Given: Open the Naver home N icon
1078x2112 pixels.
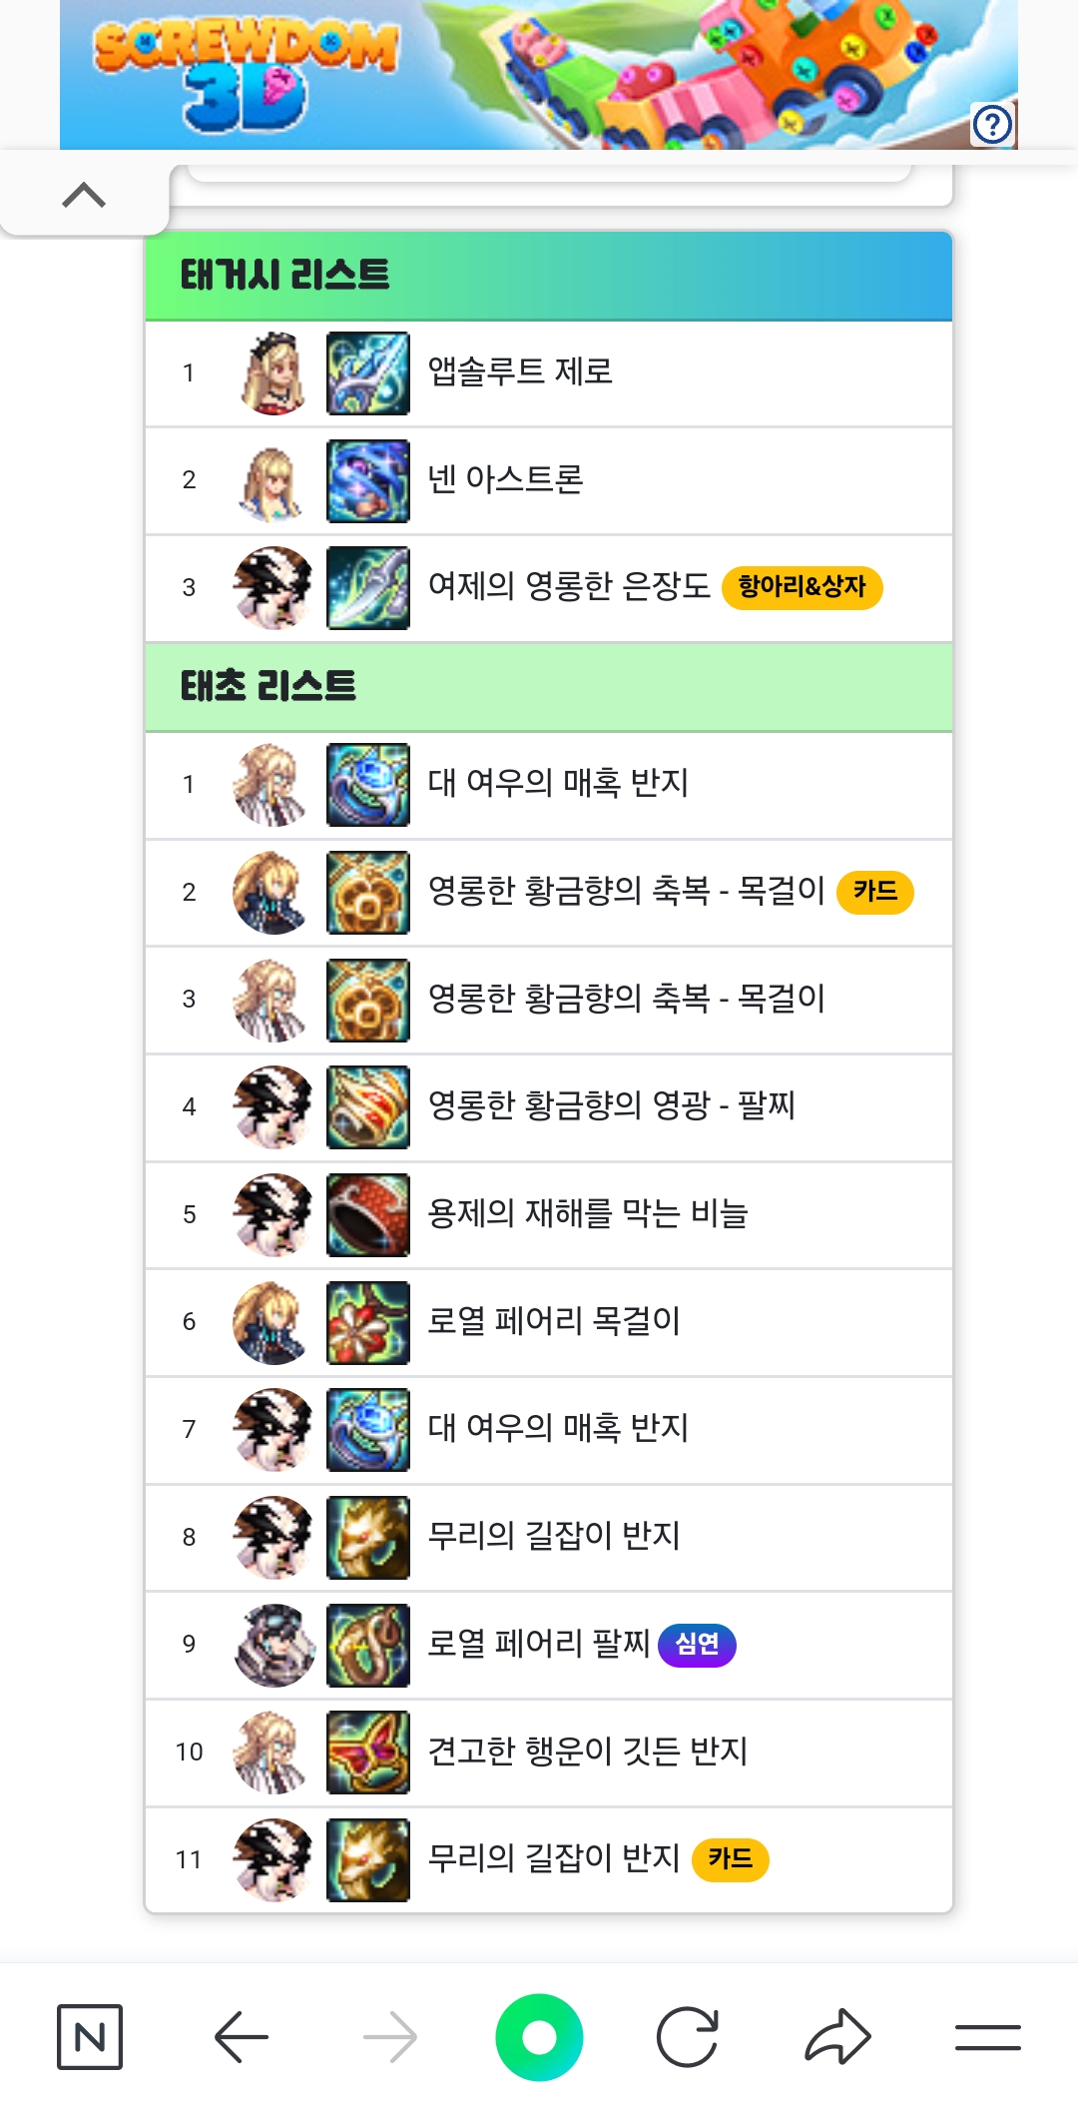Looking at the screenshot, I should 90,2036.
